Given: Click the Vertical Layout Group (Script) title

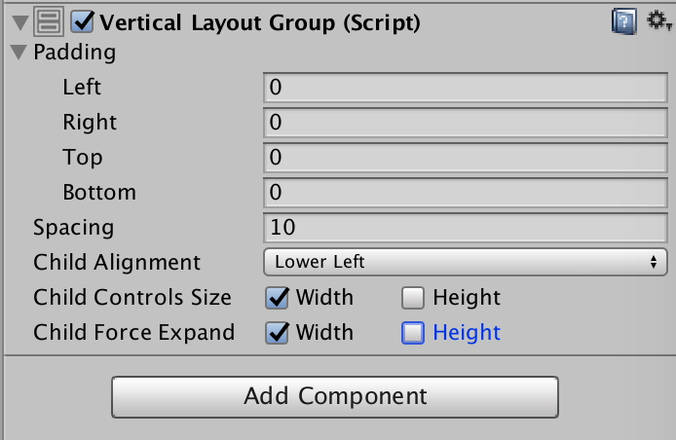Looking at the screenshot, I should pos(260,22).
